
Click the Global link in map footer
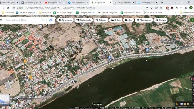click(144, 108)
